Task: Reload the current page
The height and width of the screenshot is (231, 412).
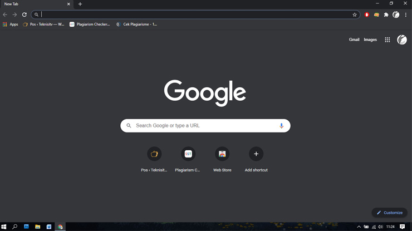Action: click(x=24, y=14)
